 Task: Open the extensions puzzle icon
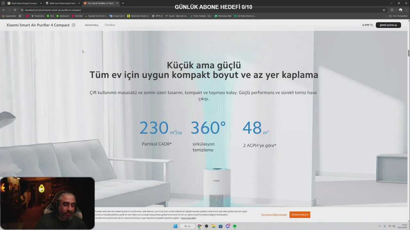pos(392,10)
